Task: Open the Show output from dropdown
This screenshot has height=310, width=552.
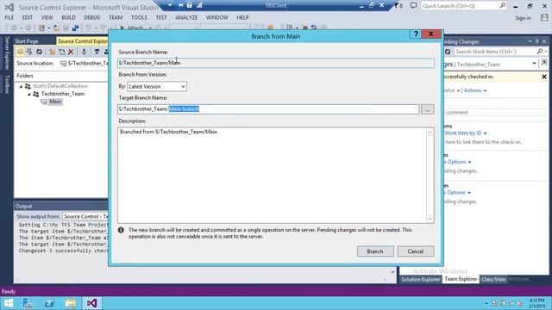Action: point(85,216)
